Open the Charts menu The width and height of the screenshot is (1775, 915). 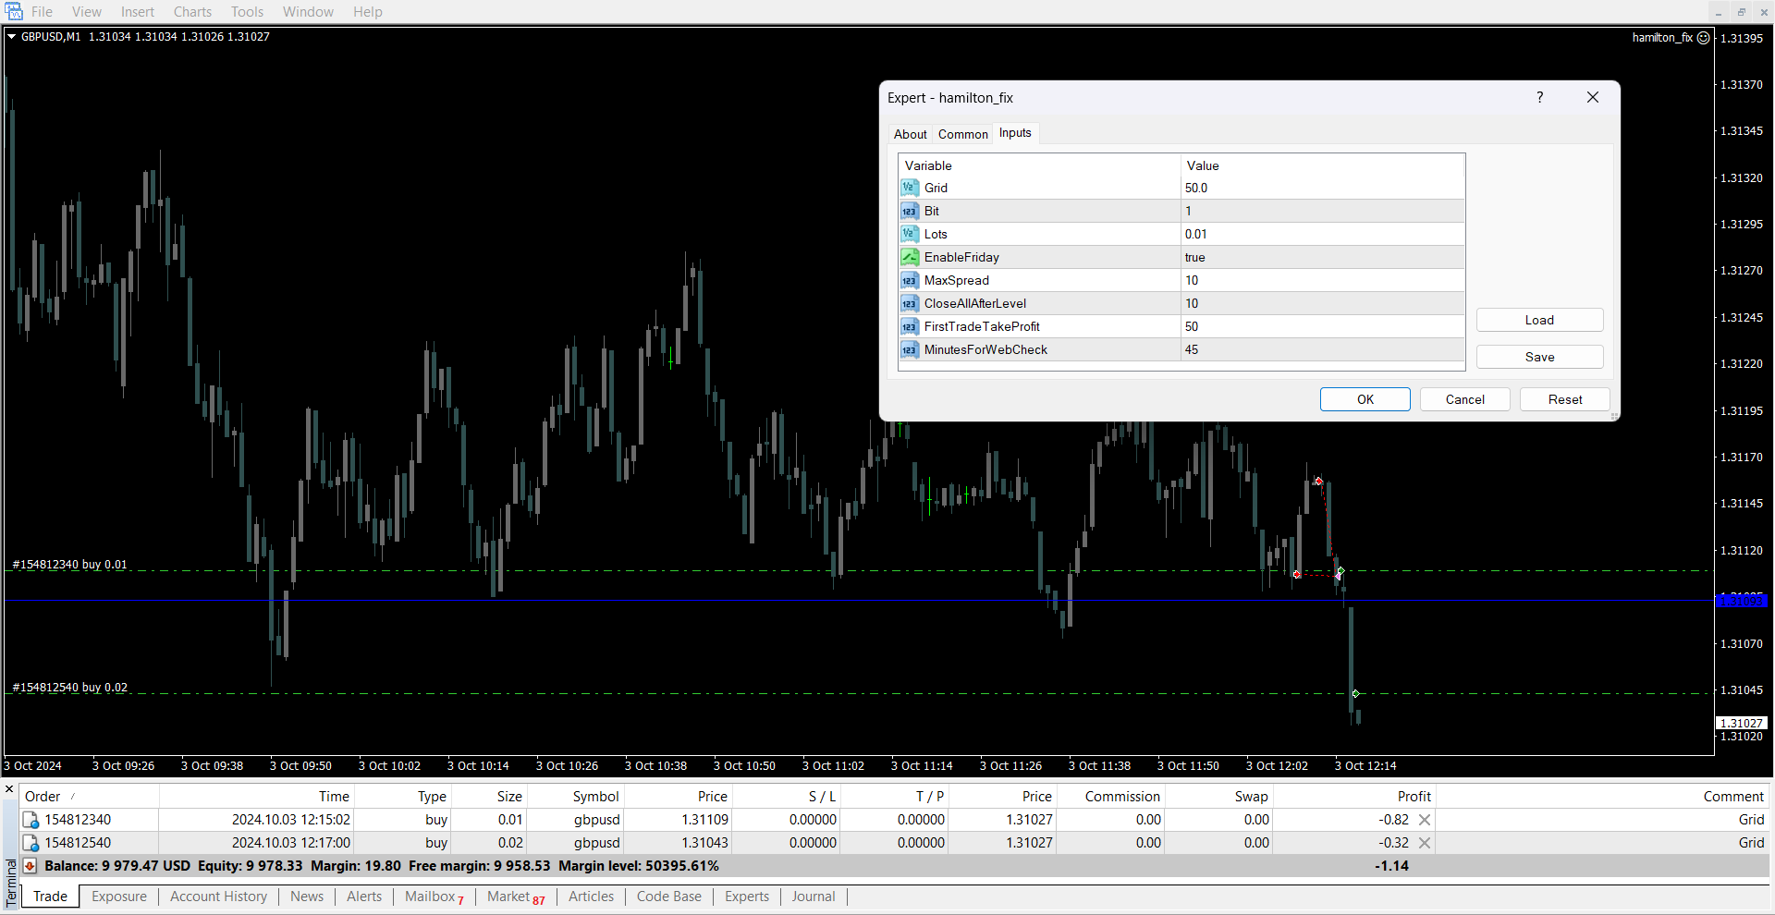point(192,12)
